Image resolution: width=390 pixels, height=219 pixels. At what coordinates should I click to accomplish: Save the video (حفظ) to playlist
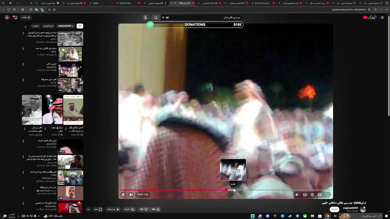(98, 209)
